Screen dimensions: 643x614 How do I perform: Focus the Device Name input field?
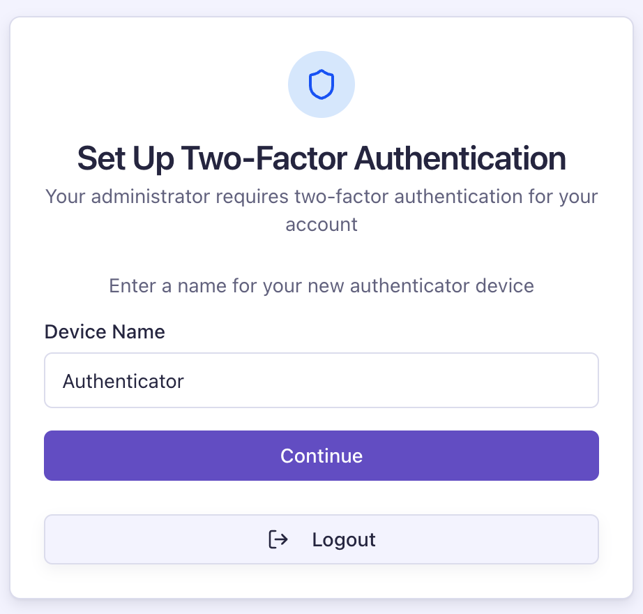click(x=321, y=380)
